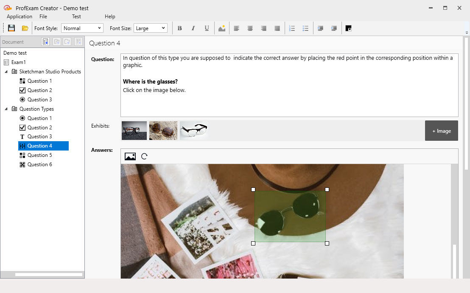Click top-left handle of green hotspot

pos(253,190)
